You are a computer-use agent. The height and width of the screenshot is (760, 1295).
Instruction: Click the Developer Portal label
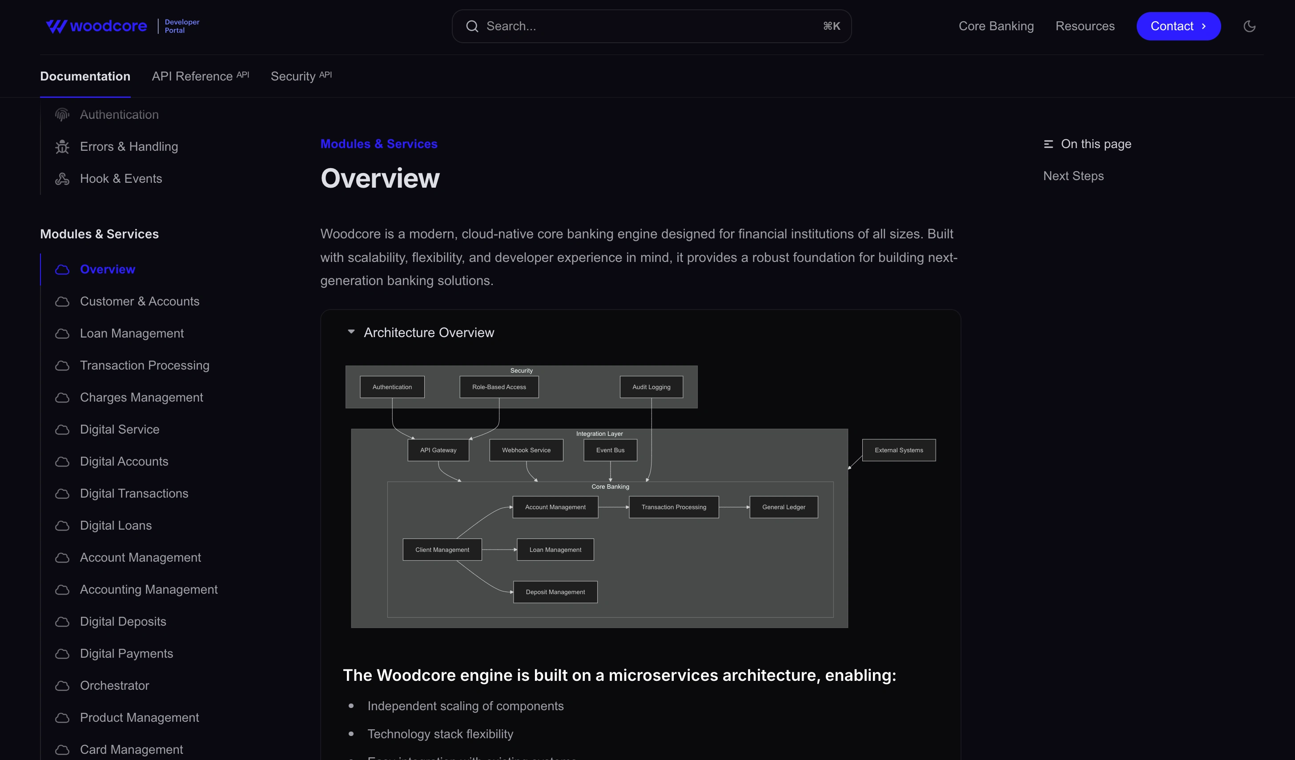[182, 26]
